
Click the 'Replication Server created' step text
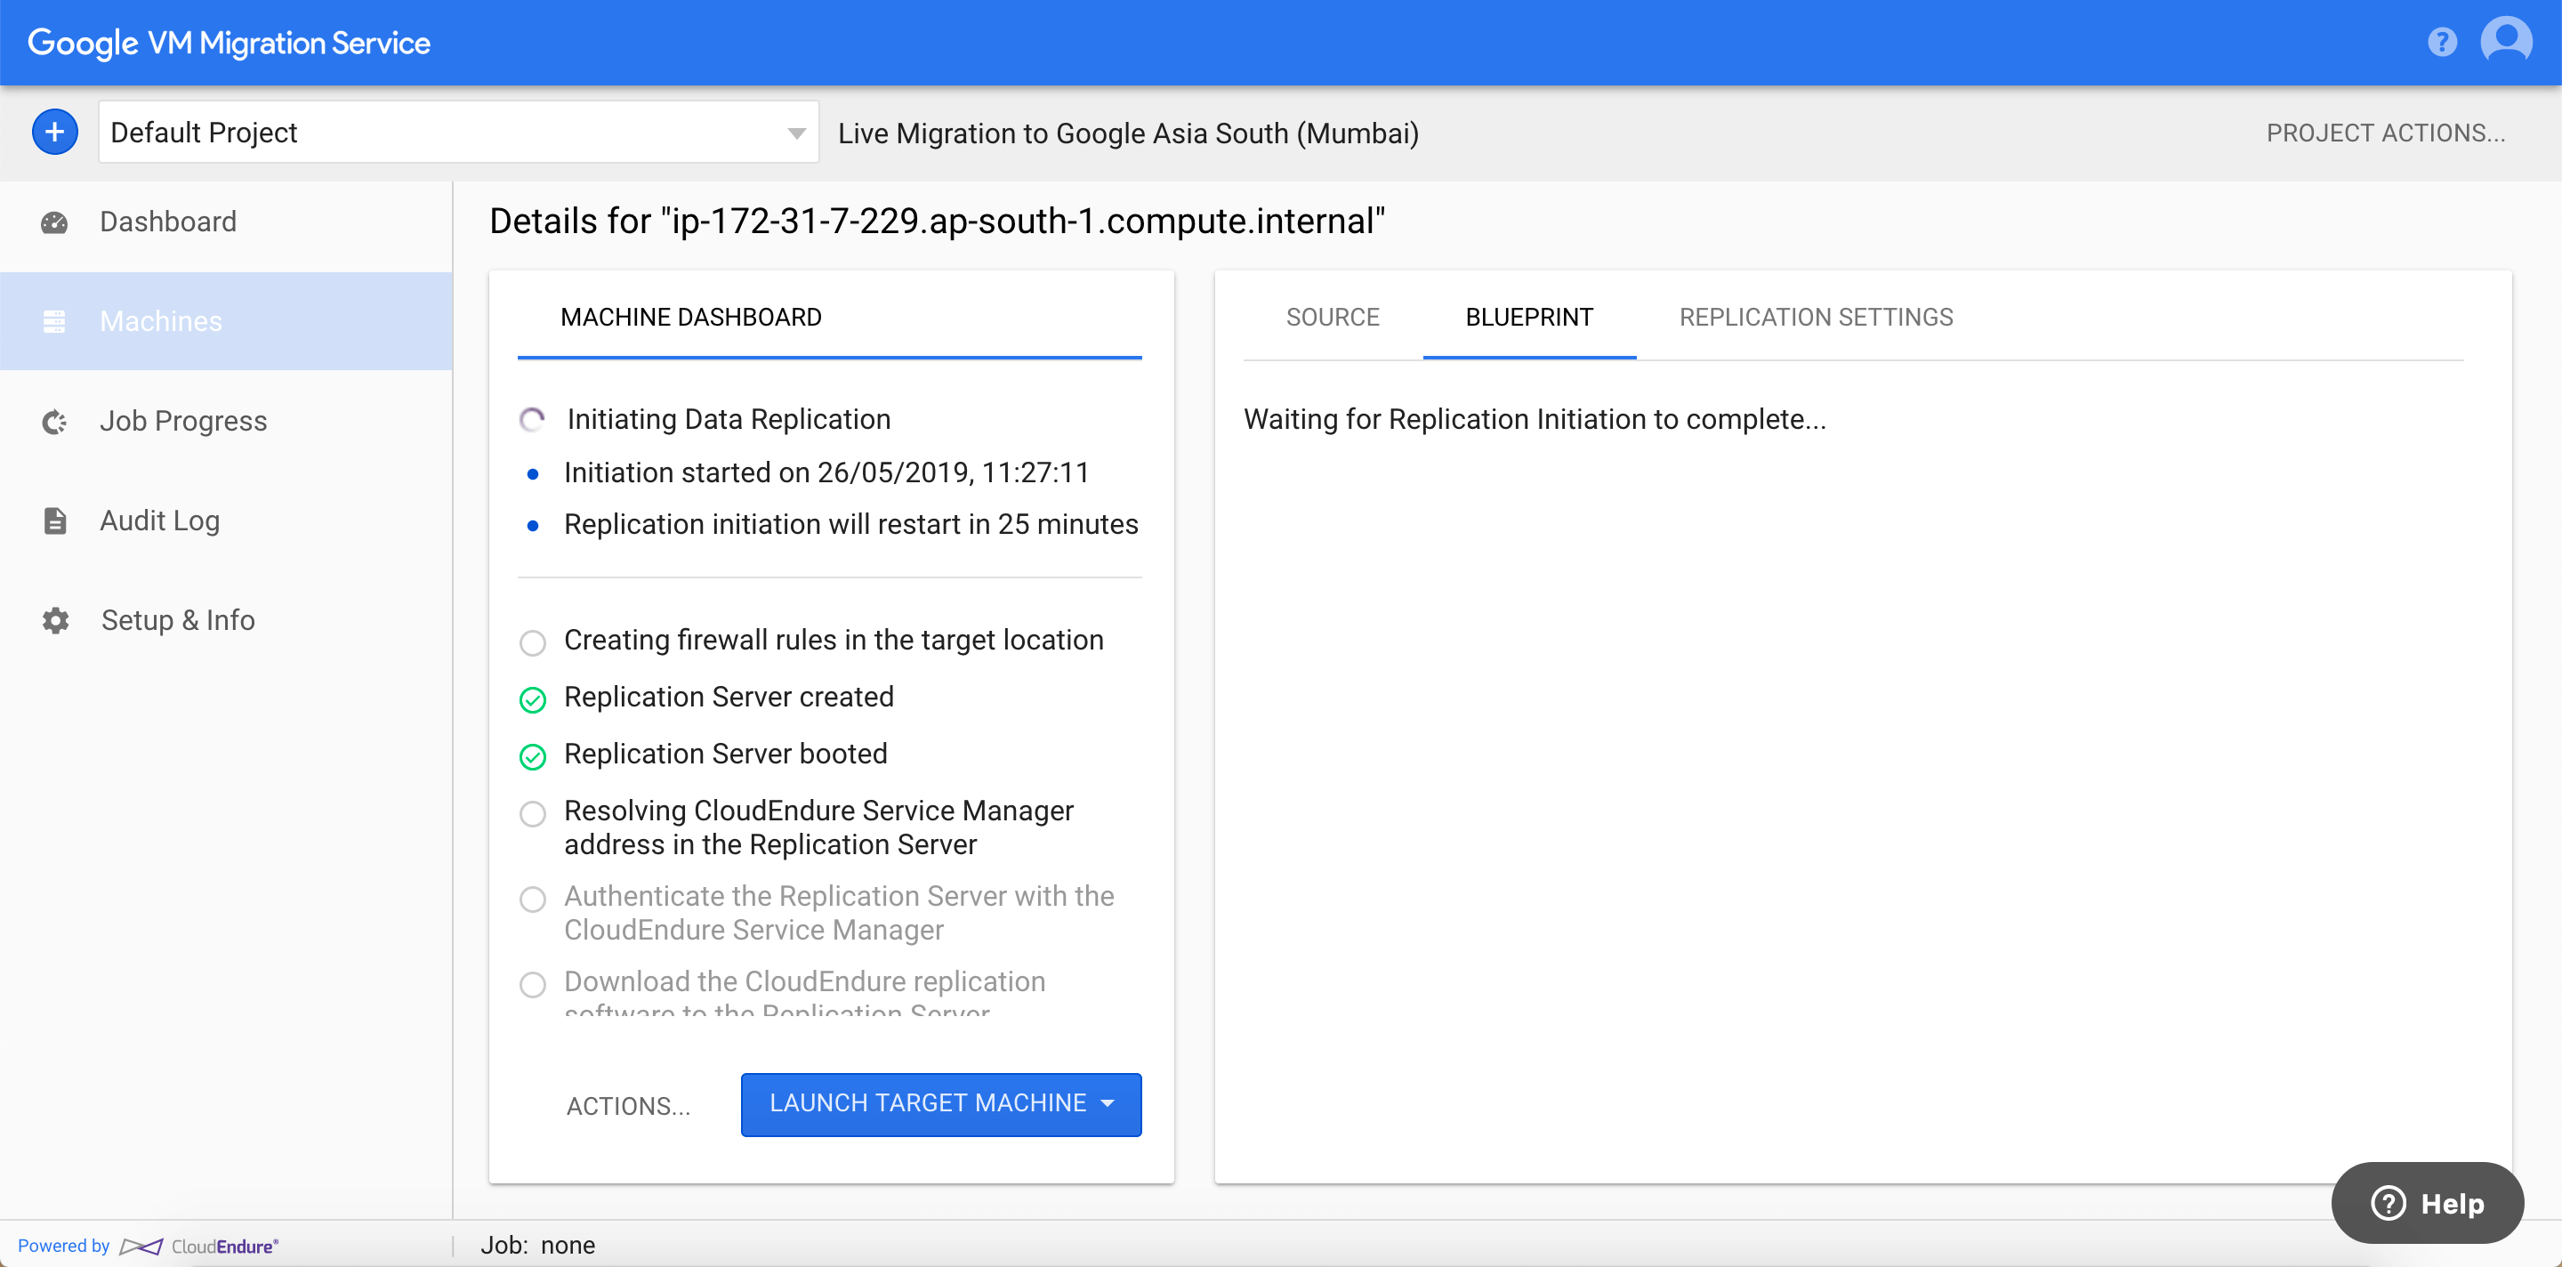(x=728, y=698)
